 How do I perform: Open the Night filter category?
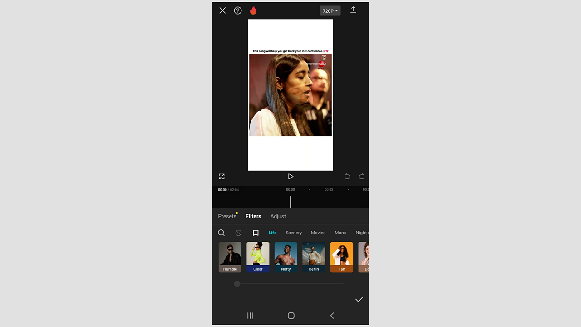coord(362,233)
